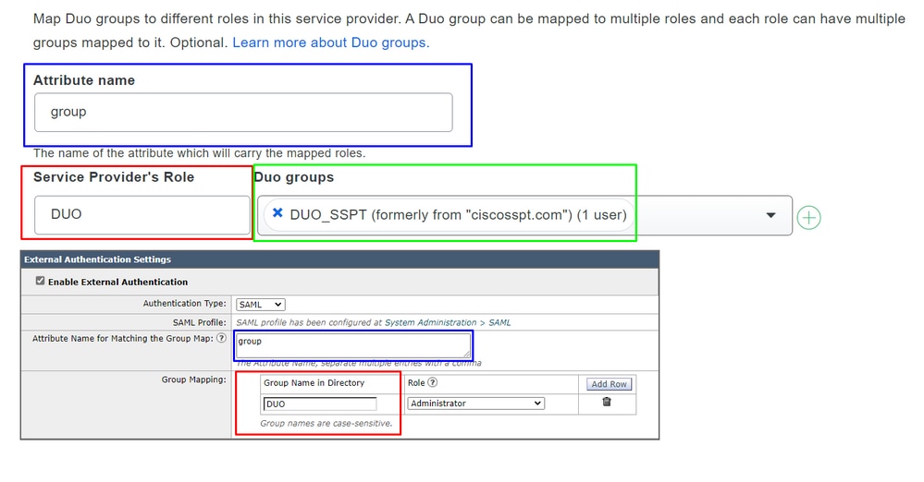Follow the System Administration > SAML link

tap(448, 322)
